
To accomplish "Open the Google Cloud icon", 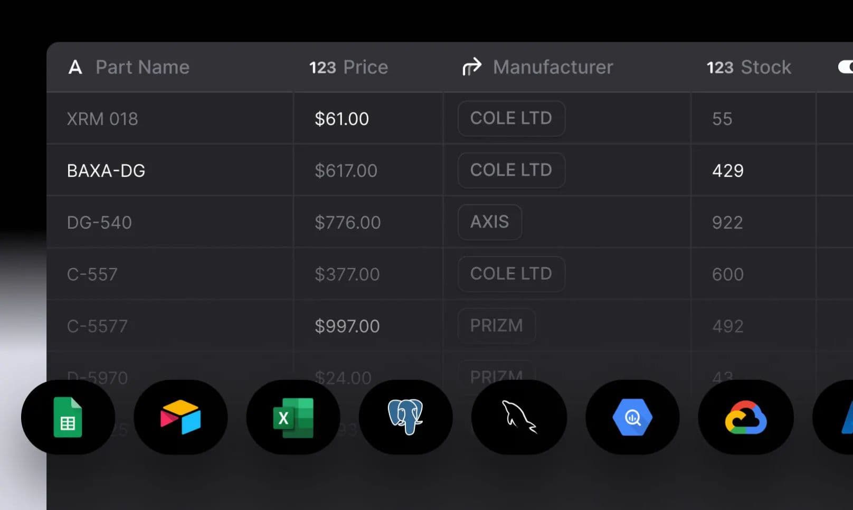I will [746, 417].
